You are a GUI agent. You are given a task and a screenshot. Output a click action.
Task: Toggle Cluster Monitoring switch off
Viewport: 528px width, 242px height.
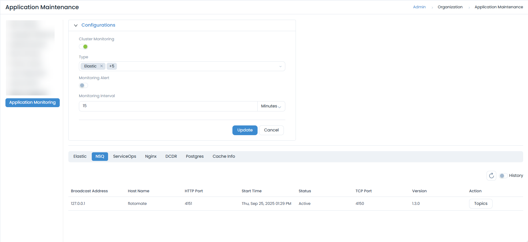coord(83,47)
